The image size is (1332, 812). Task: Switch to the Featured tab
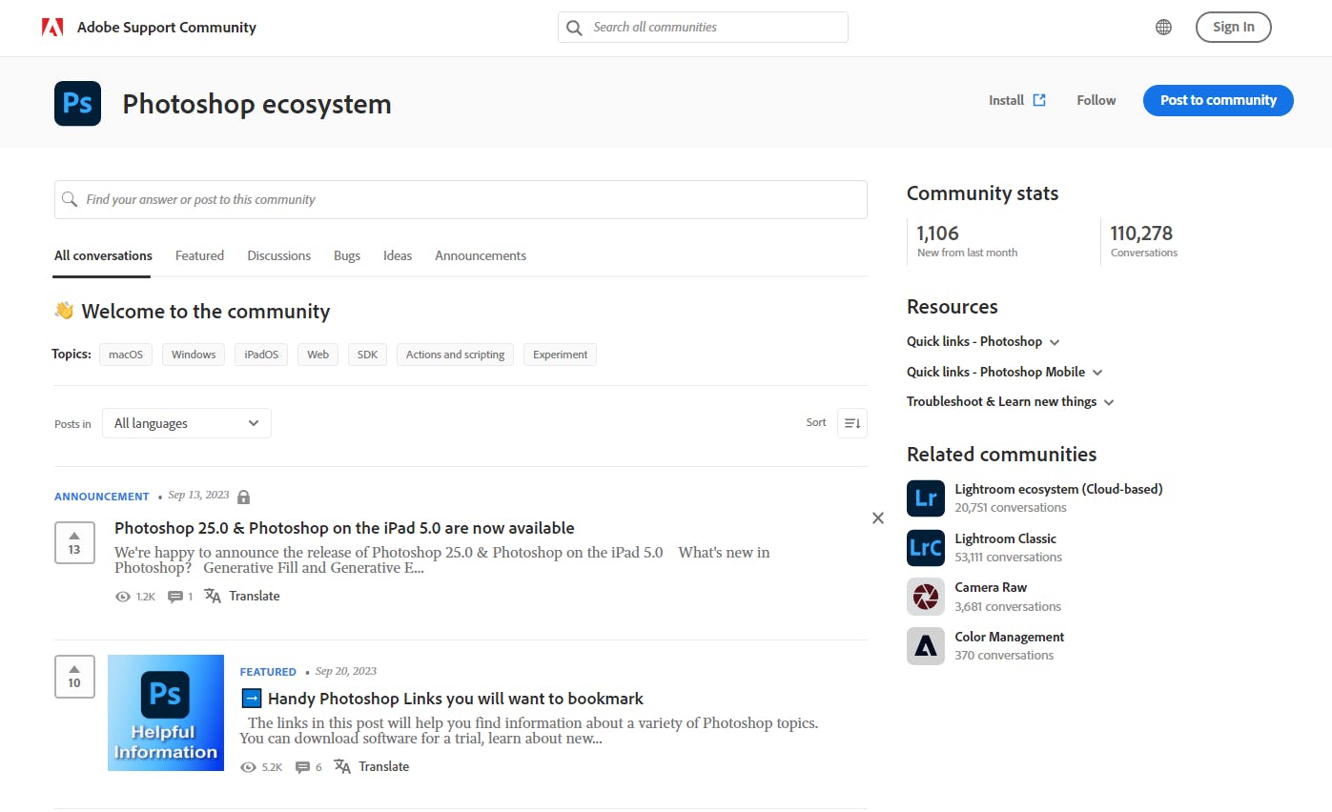coord(199,255)
